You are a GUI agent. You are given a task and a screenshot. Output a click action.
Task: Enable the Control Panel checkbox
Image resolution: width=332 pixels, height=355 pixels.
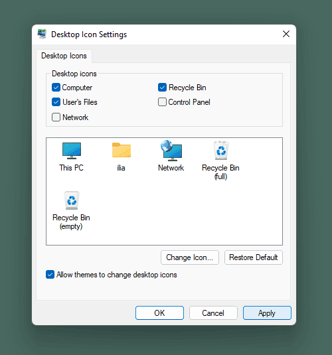(162, 102)
